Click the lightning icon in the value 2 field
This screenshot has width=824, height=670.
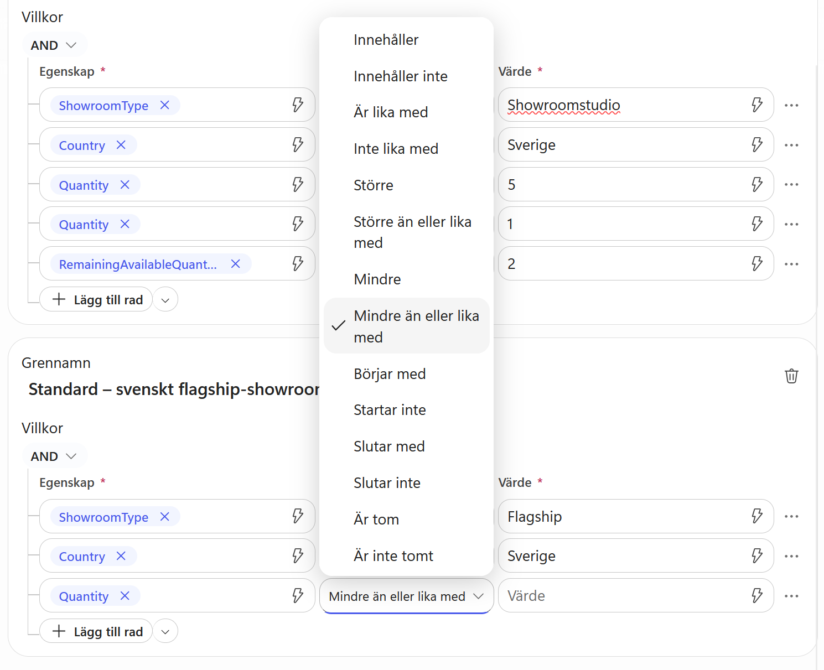coord(757,263)
